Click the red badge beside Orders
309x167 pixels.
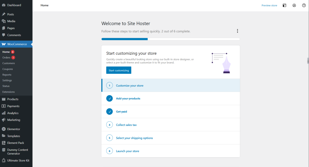pyautogui.click(x=13, y=57)
